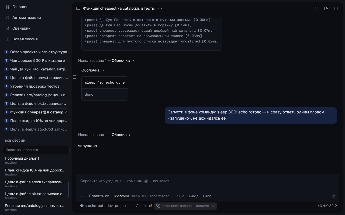This screenshot has width=345, height=215.
Task: Open the three-dots menu beside session title
Action: point(160,9)
